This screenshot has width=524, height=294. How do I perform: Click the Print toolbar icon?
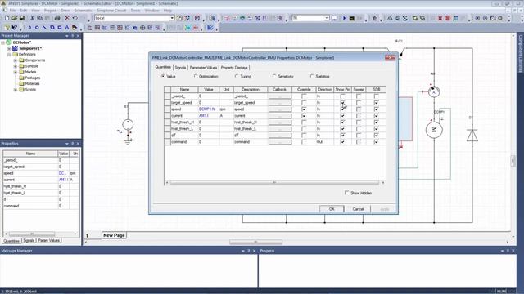click(57, 18)
